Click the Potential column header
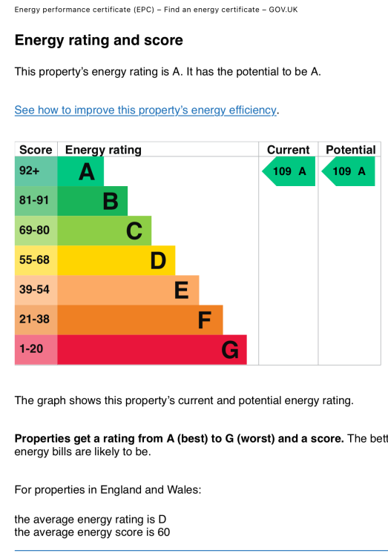 pos(350,150)
